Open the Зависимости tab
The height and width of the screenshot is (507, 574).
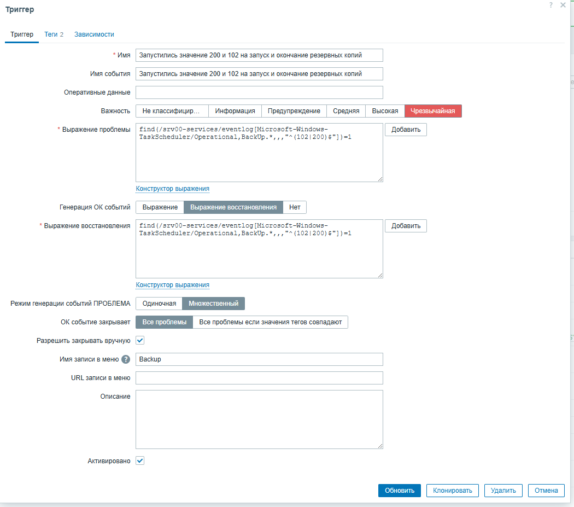coord(94,34)
